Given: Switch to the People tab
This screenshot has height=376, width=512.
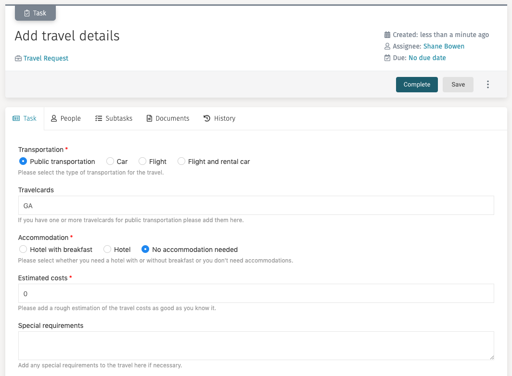Looking at the screenshot, I should pos(65,118).
